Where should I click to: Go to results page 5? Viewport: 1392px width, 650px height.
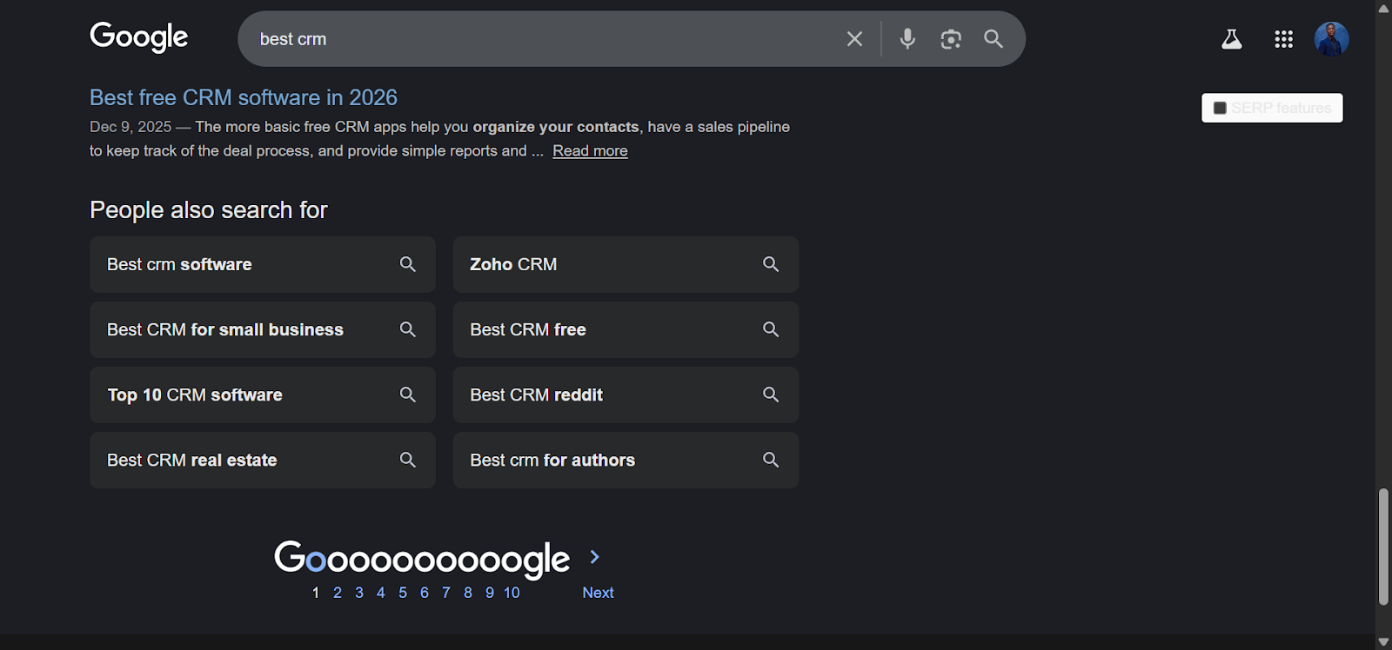pos(403,593)
